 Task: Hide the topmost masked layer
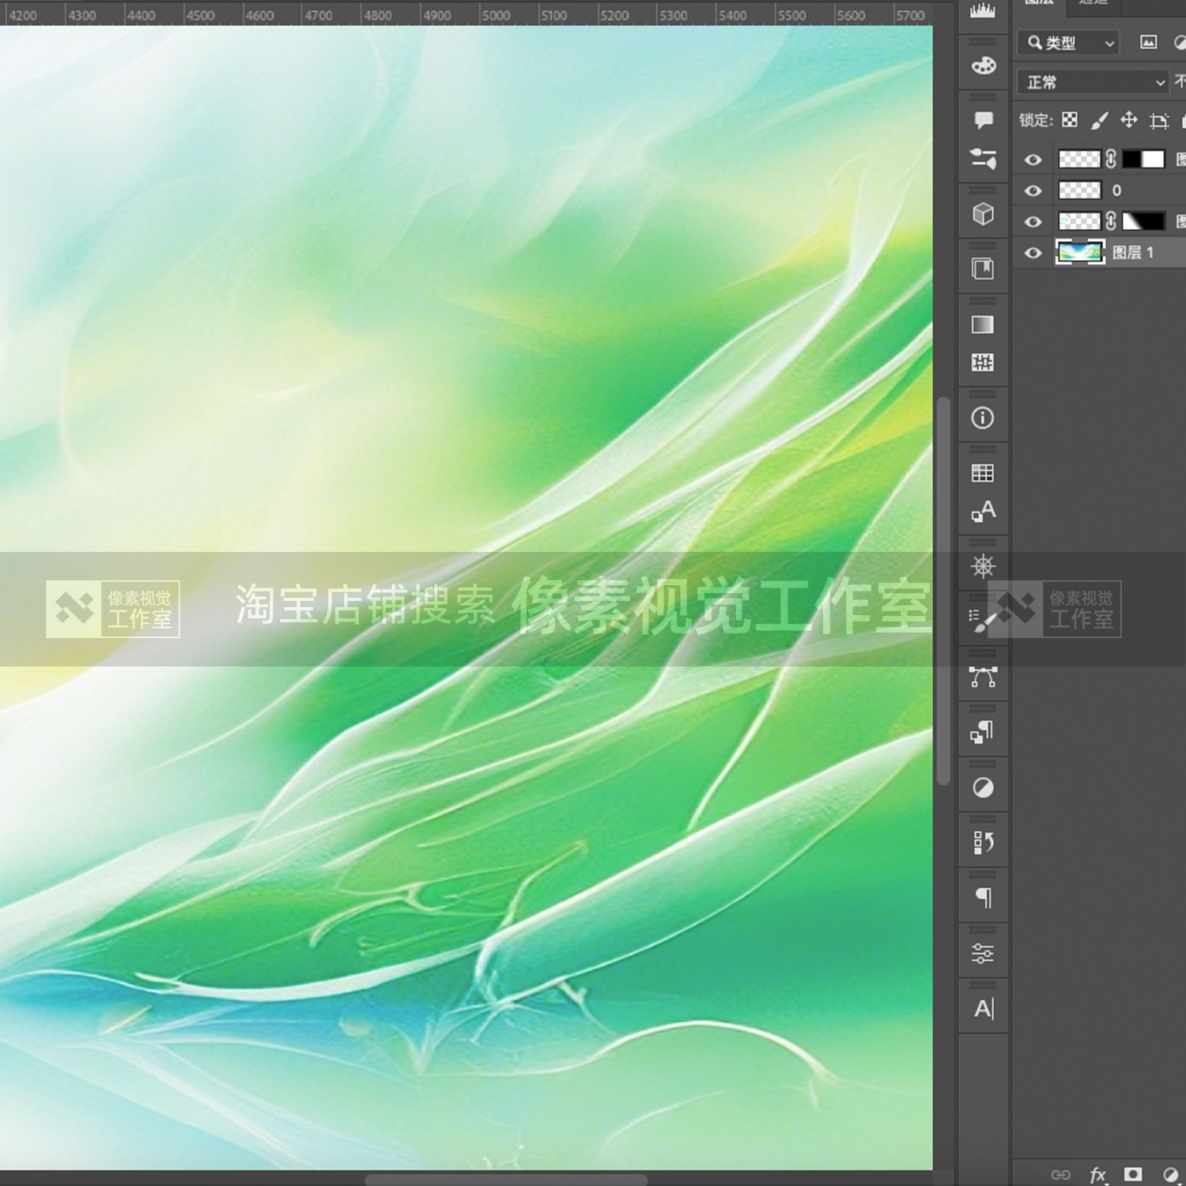tap(1033, 160)
